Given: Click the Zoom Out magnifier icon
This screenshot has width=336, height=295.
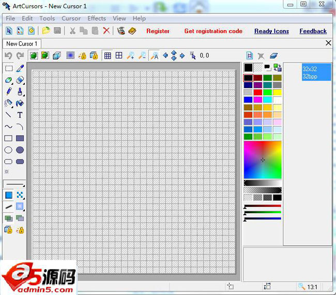Looking at the screenshot, I should [x=142, y=55].
